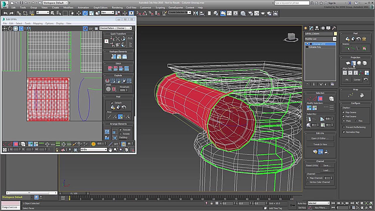Click the Open UV Editor button
This screenshot has height=211, width=375.
coord(320,138)
